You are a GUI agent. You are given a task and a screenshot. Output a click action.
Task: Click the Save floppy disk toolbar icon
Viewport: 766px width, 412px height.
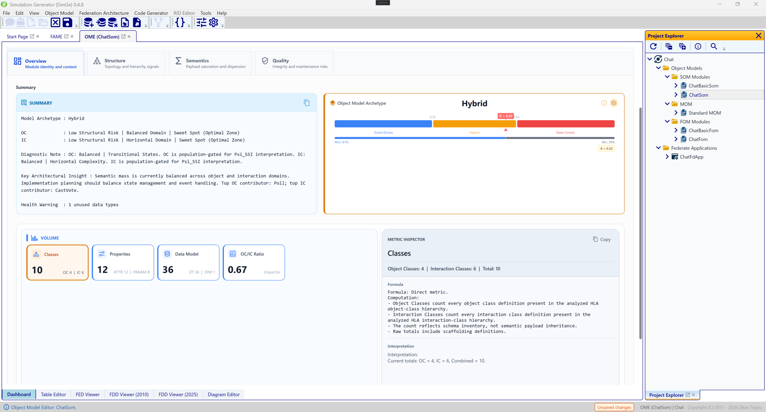point(67,23)
